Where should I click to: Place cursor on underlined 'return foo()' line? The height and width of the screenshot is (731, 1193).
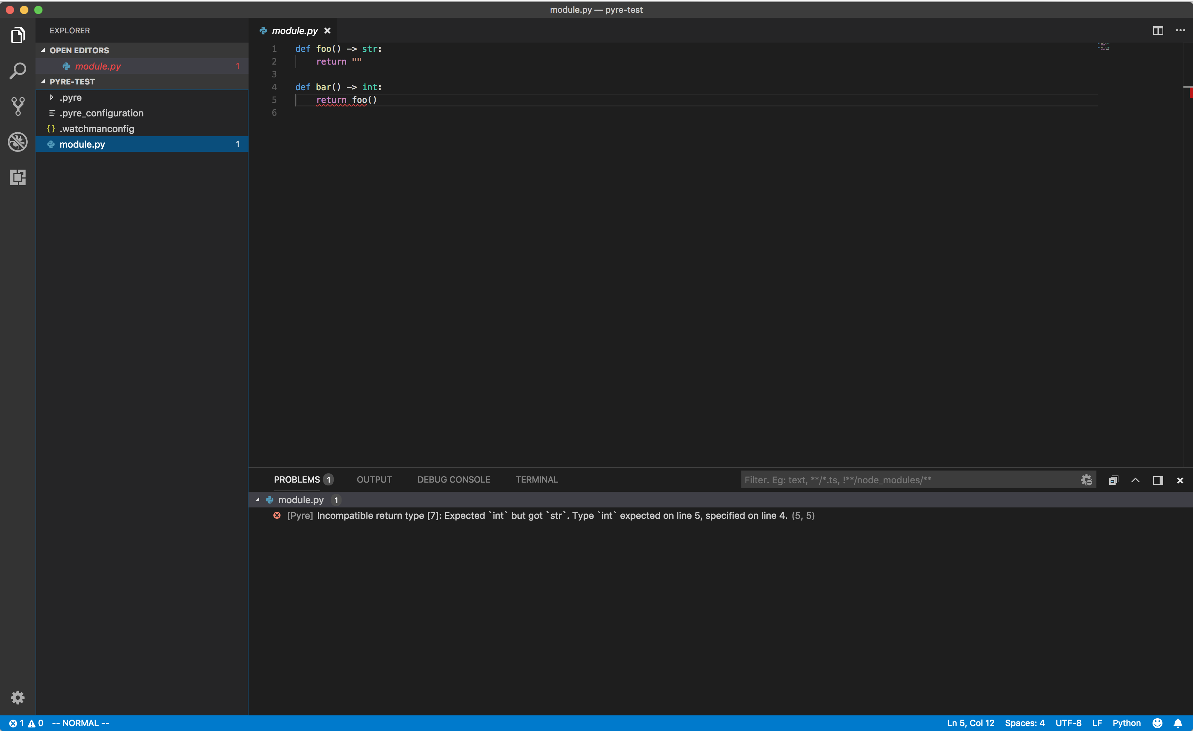[x=346, y=100]
